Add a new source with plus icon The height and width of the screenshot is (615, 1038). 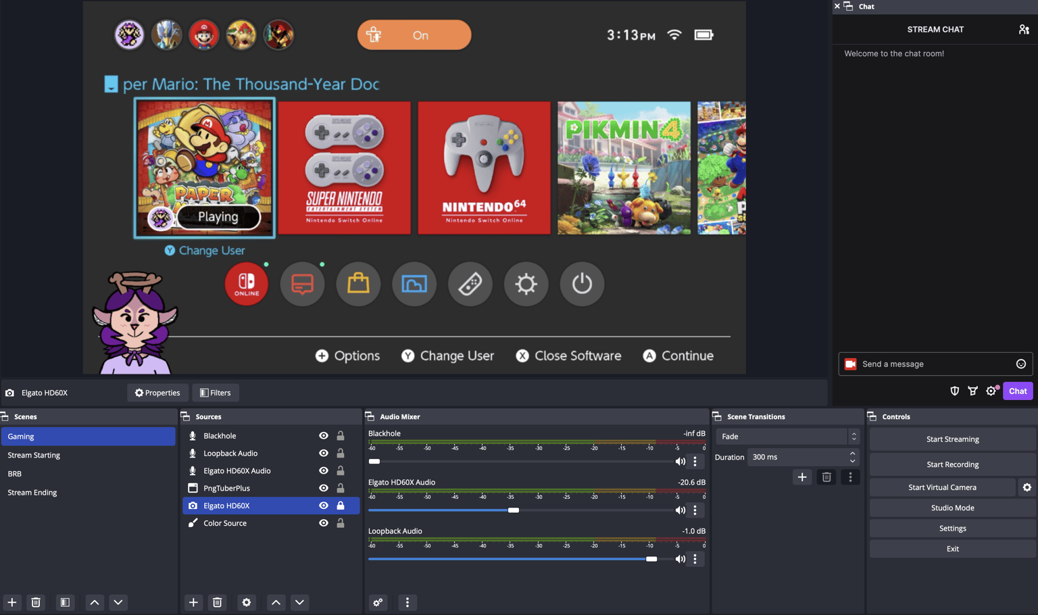tap(193, 602)
